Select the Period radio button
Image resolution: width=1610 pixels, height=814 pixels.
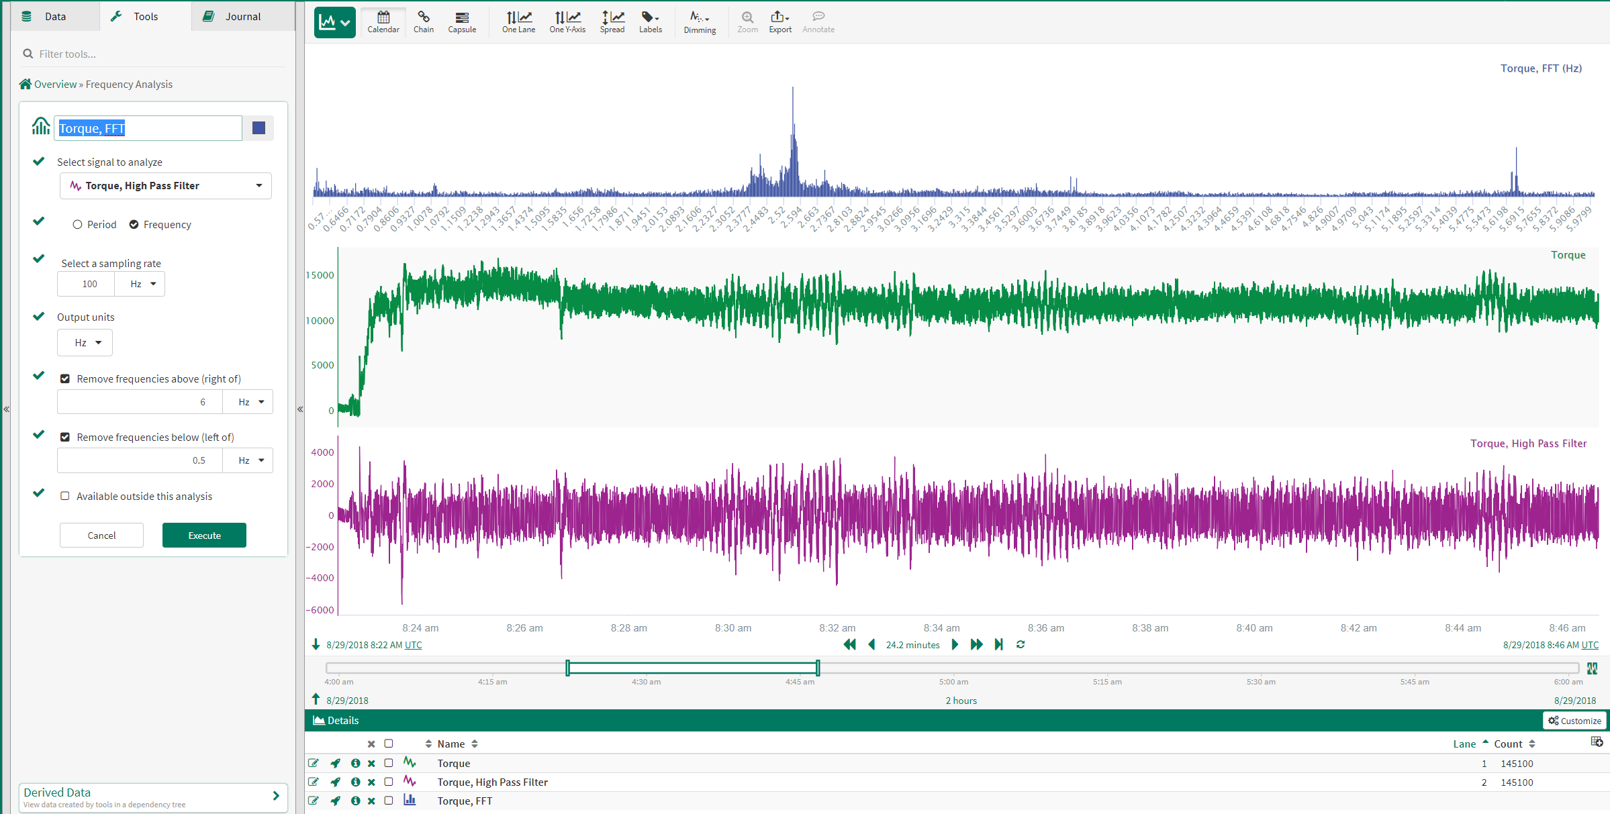pyautogui.click(x=77, y=224)
